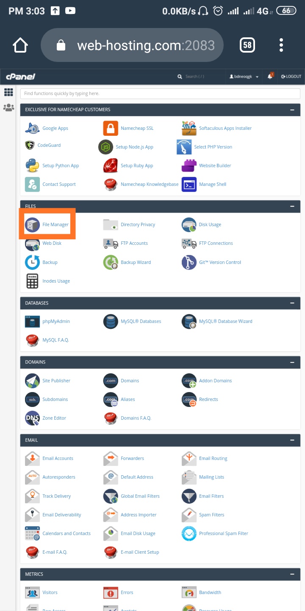Open the Autoresponders link

(58, 477)
